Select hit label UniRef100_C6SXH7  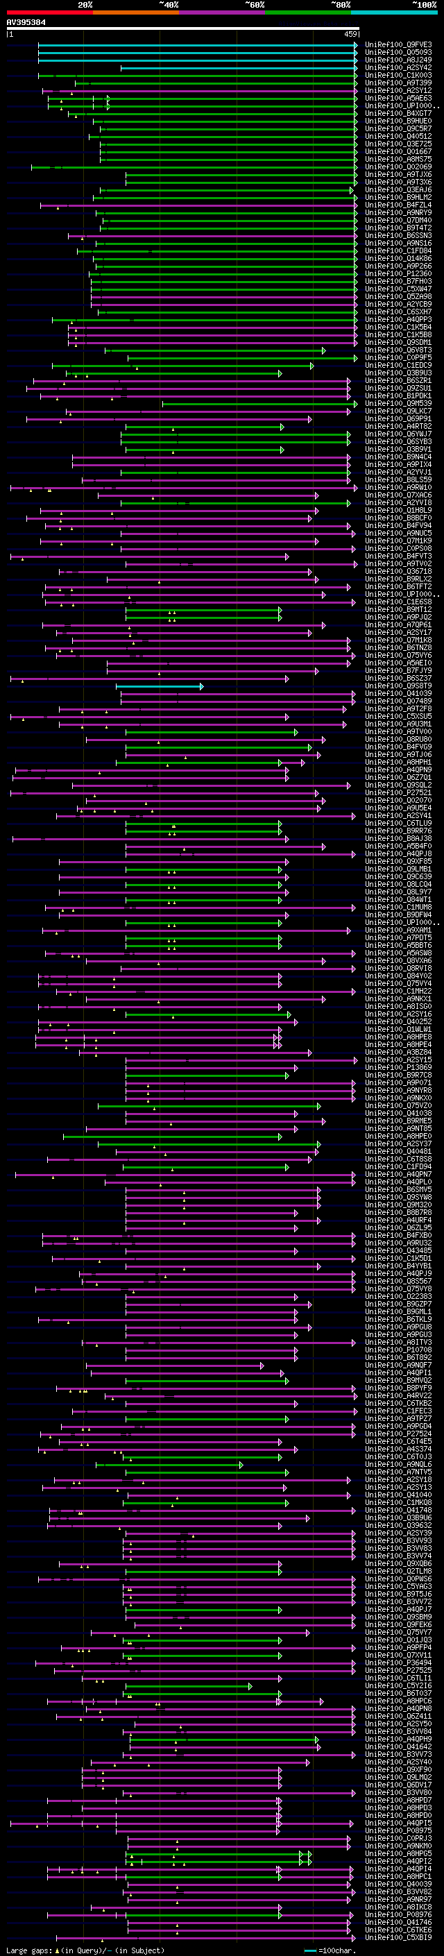pos(398,312)
